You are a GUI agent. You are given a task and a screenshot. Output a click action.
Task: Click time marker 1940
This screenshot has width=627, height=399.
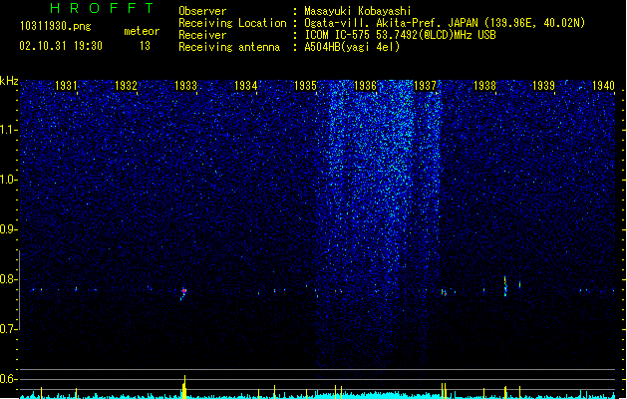[x=604, y=85]
